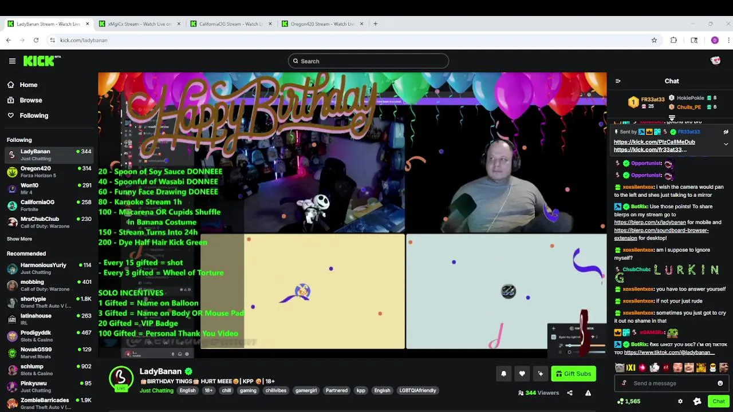The height and width of the screenshot is (412, 733).
Task: Open the pinned link kick.com/fr33at33
Action: coord(650,150)
